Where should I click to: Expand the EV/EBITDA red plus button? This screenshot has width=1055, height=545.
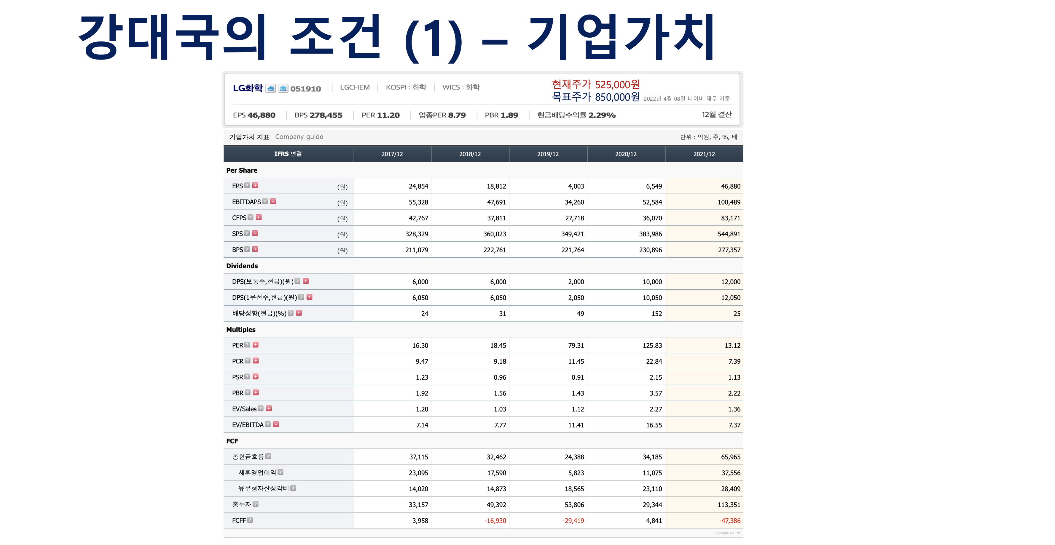tap(276, 424)
